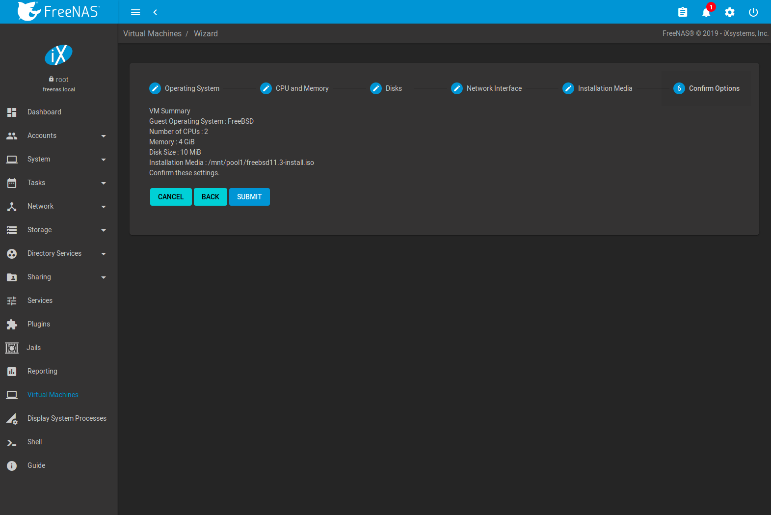Open Dashboard from sidebar

[44, 112]
